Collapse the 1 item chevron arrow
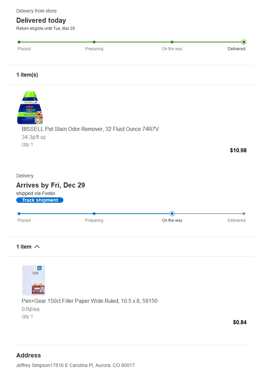Screen dimensions: 271x391 coord(37,247)
